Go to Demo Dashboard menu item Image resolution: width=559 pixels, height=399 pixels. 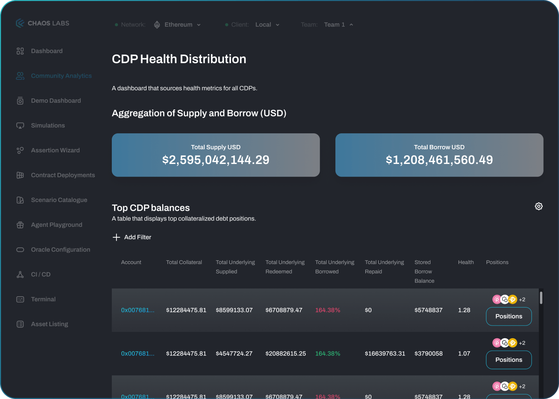56,101
